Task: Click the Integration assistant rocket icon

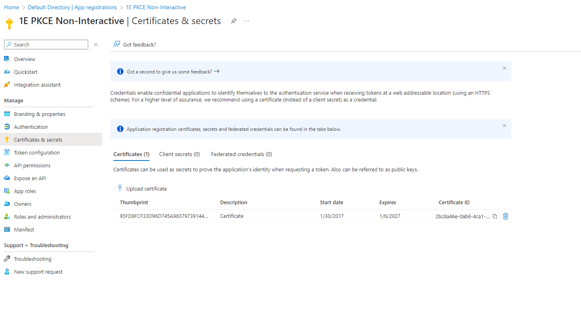Action: point(6,85)
